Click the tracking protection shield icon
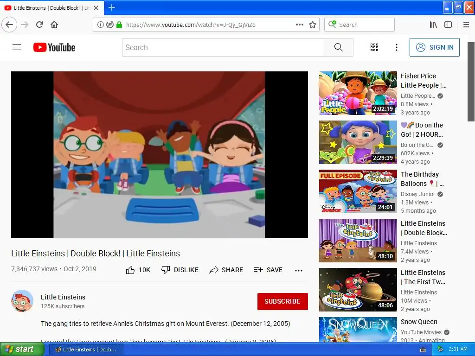Image resolution: width=475 pixels, height=356 pixels. (110, 25)
